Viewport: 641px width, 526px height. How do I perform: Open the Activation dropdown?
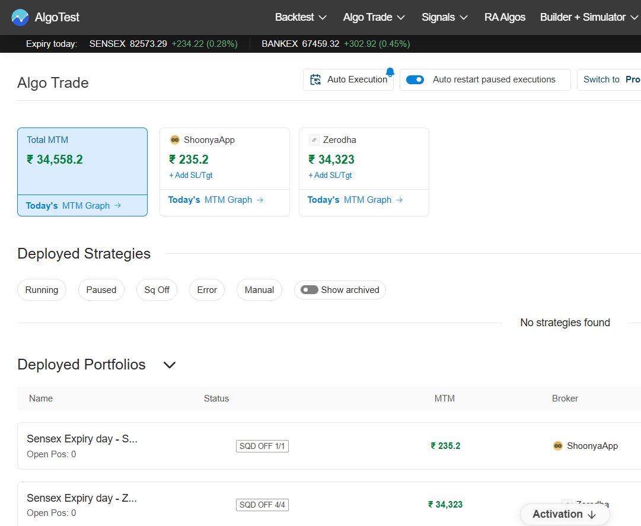564,514
